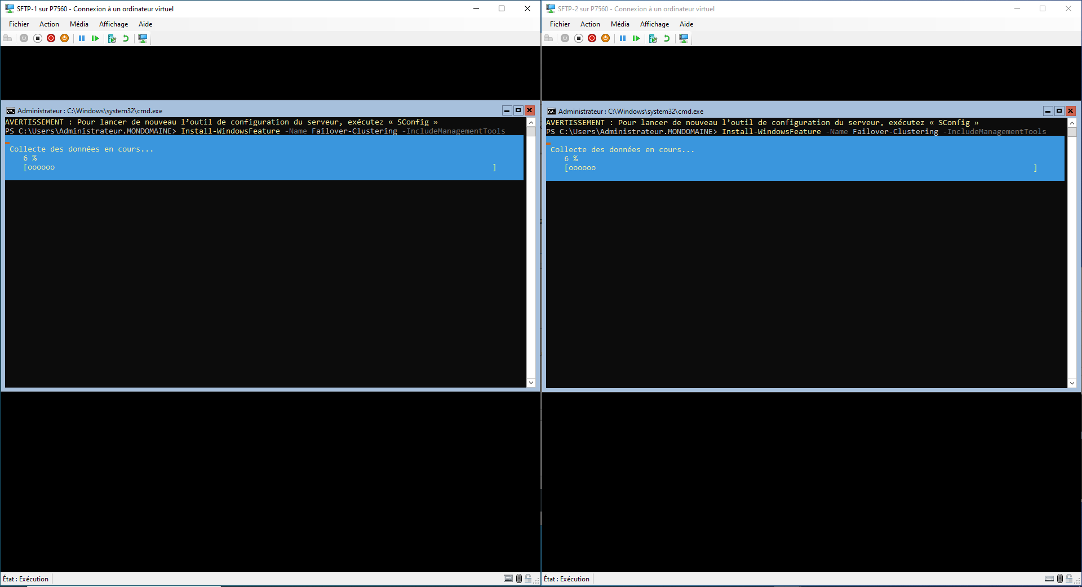
Task: Click scroll-down arrow of SFTP-1 cmd window
Action: [x=531, y=383]
